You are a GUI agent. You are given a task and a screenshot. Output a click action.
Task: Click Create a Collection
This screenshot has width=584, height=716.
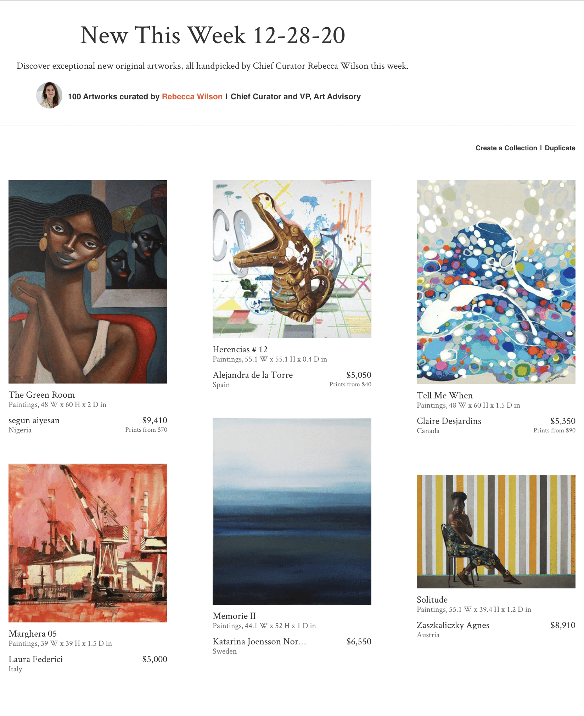click(x=506, y=148)
